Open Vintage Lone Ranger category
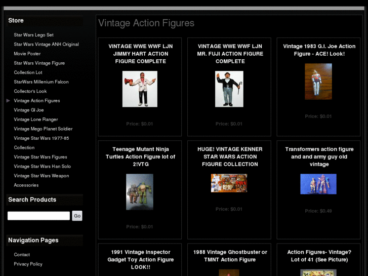 click(35, 120)
